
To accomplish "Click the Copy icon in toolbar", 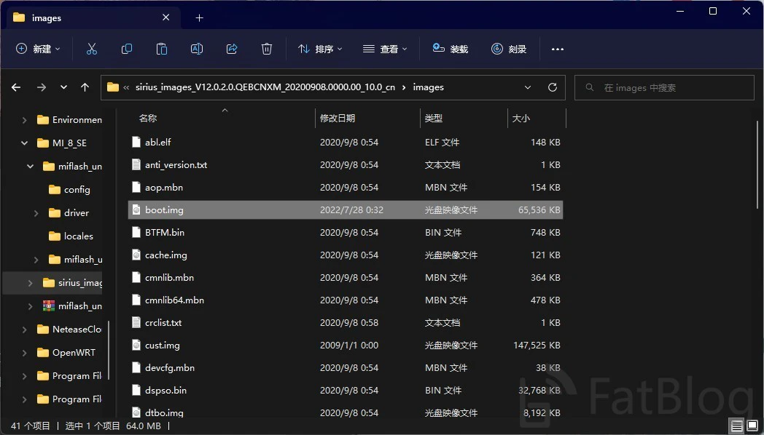I will click(127, 49).
